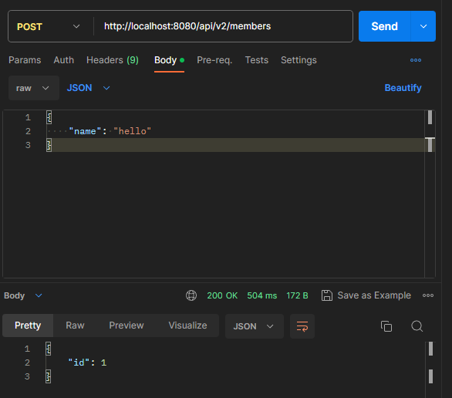Viewport: 452px width, 398px height.
Task: Click the opening brace on response line 1
Action: pyautogui.click(x=48, y=349)
